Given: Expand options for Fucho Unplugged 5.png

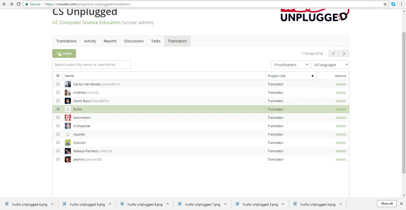Looking at the screenshot, I should point(283,204).
